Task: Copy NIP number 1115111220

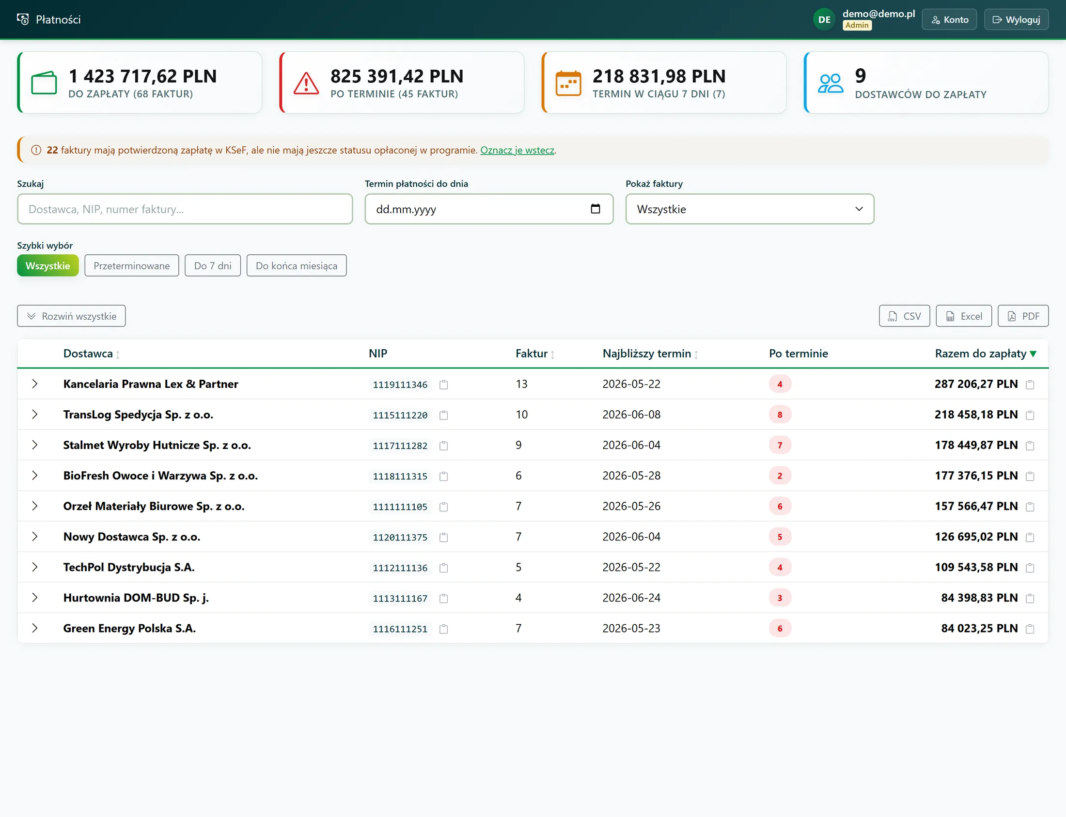Action: coord(443,416)
